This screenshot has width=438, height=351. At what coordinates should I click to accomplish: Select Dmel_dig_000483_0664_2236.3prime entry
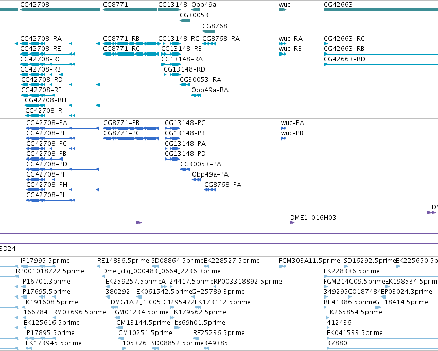pos(162,271)
